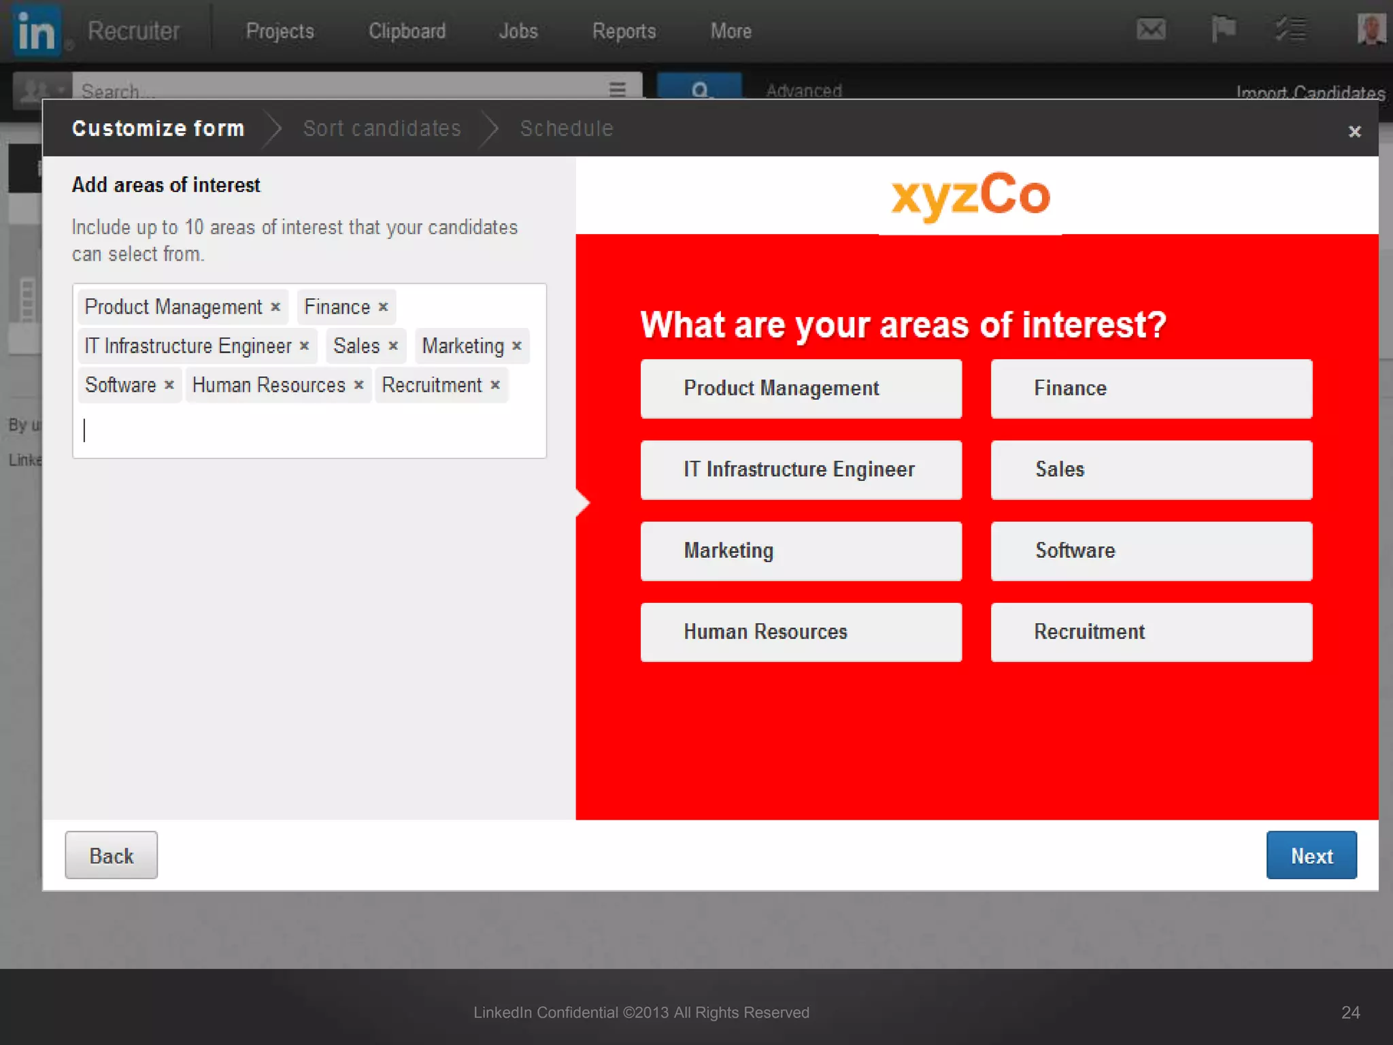Viewport: 1393px width, 1045px height.
Task: Select Product Management interest option
Action: (801, 388)
